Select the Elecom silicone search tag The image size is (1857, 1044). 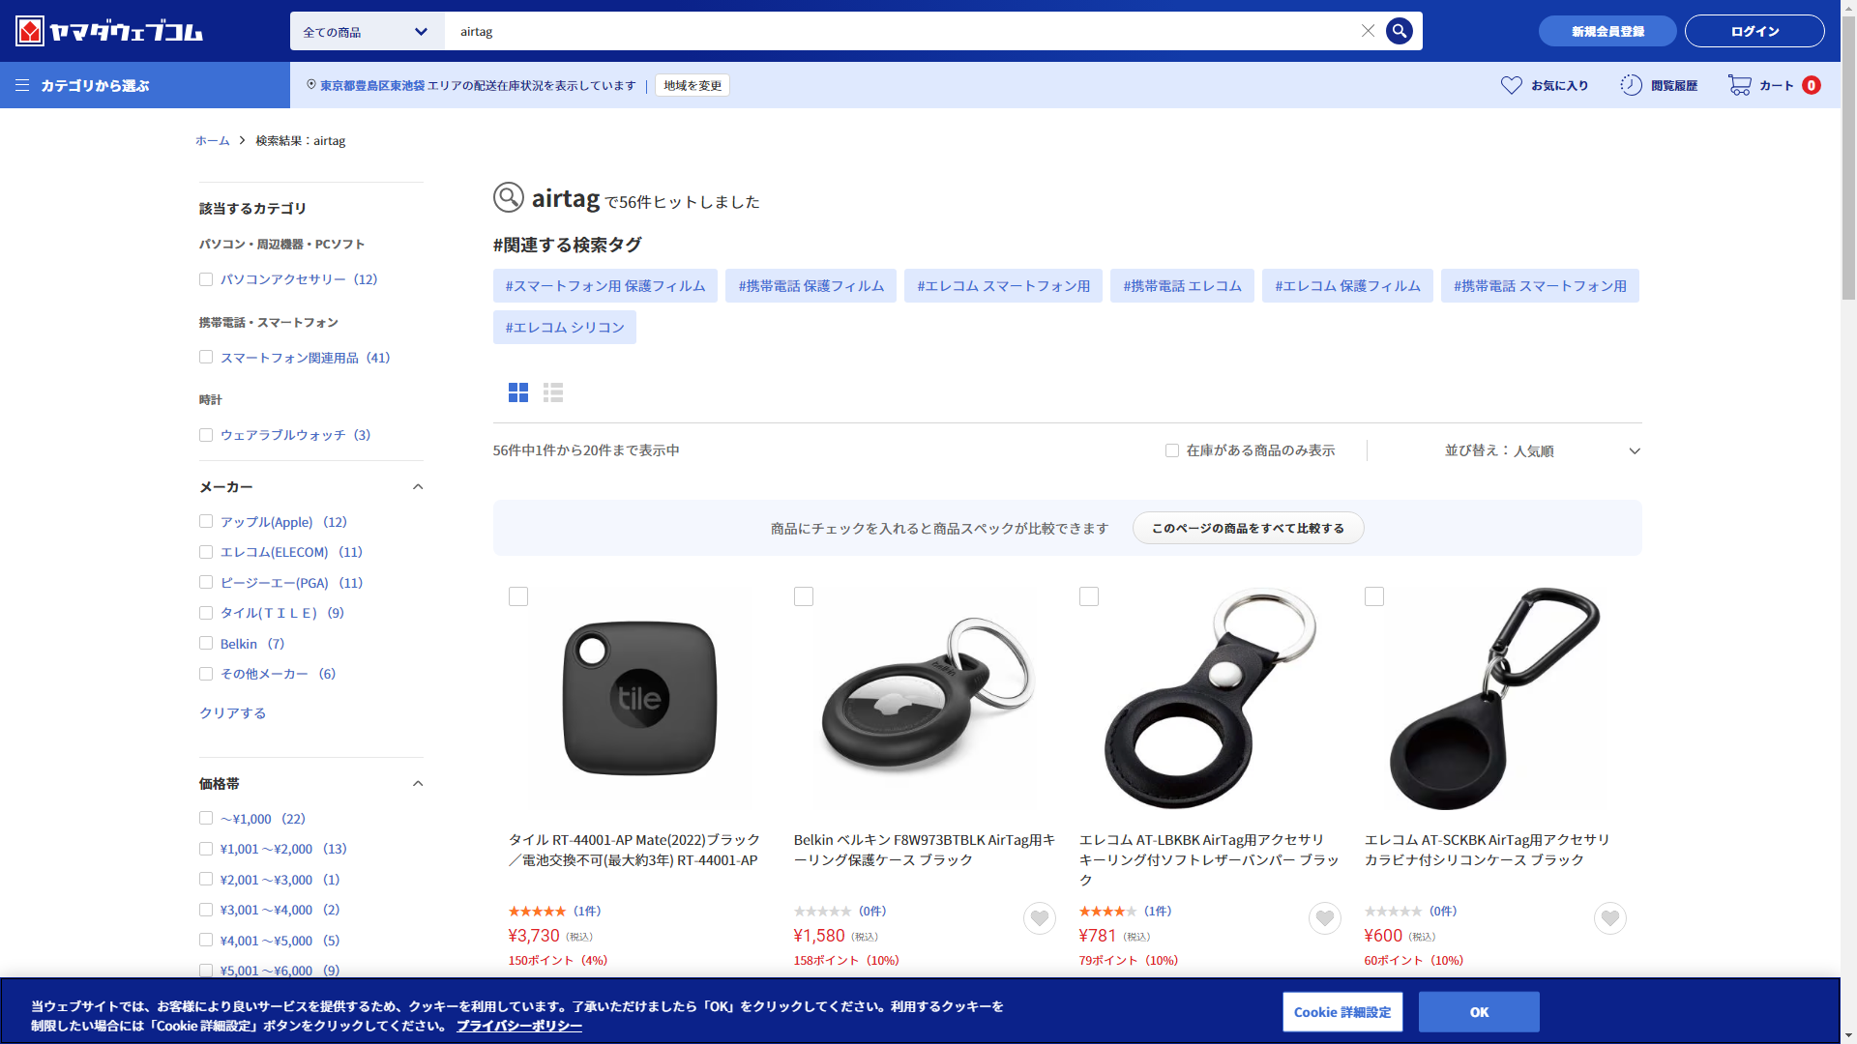pos(565,328)
